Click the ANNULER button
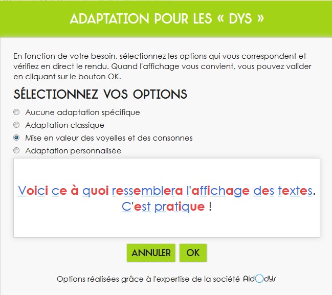The width and height of the screenshot is (332, 295). point(151,253)
